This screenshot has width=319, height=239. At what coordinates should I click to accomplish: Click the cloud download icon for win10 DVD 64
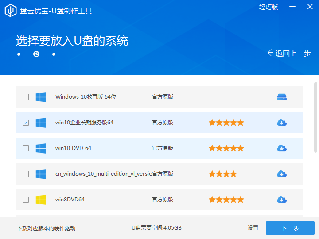click(x=282, y=148)
